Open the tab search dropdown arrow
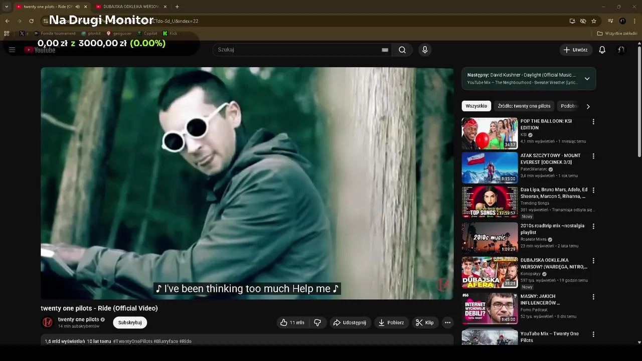The image size is (642, 361). pos(7,7)
